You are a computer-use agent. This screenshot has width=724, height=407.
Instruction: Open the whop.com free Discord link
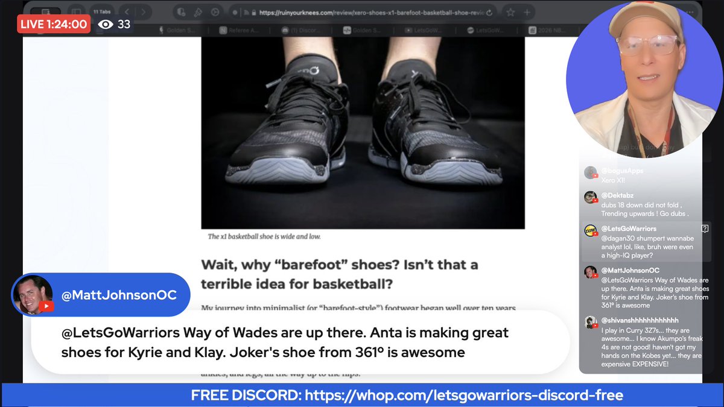pos(463,396)
